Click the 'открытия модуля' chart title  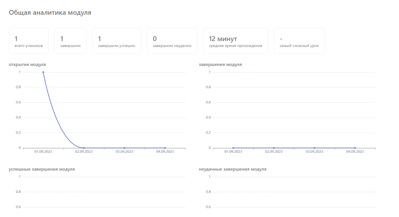[x=27, y=65]
